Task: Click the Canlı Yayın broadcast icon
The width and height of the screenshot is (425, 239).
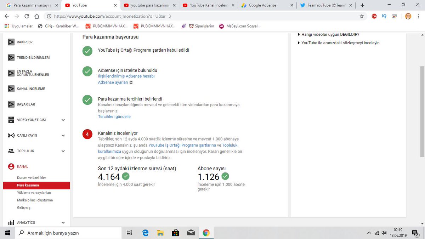Action: point(11,136)
